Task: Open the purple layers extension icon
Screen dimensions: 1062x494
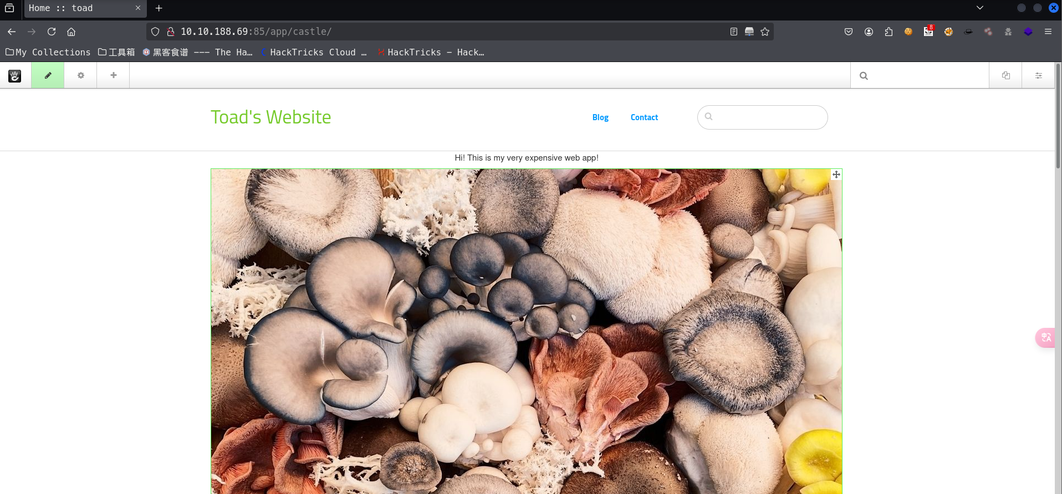Action: tap(1028, 32)
